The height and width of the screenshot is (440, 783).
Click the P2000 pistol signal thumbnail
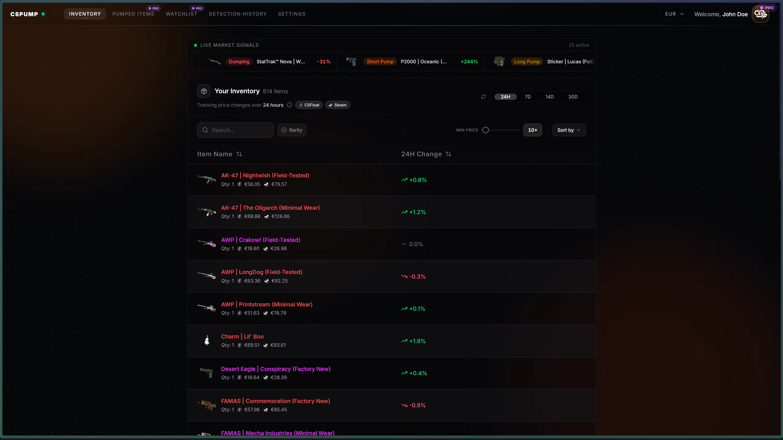pyautogui.click(x=352, y=61)
